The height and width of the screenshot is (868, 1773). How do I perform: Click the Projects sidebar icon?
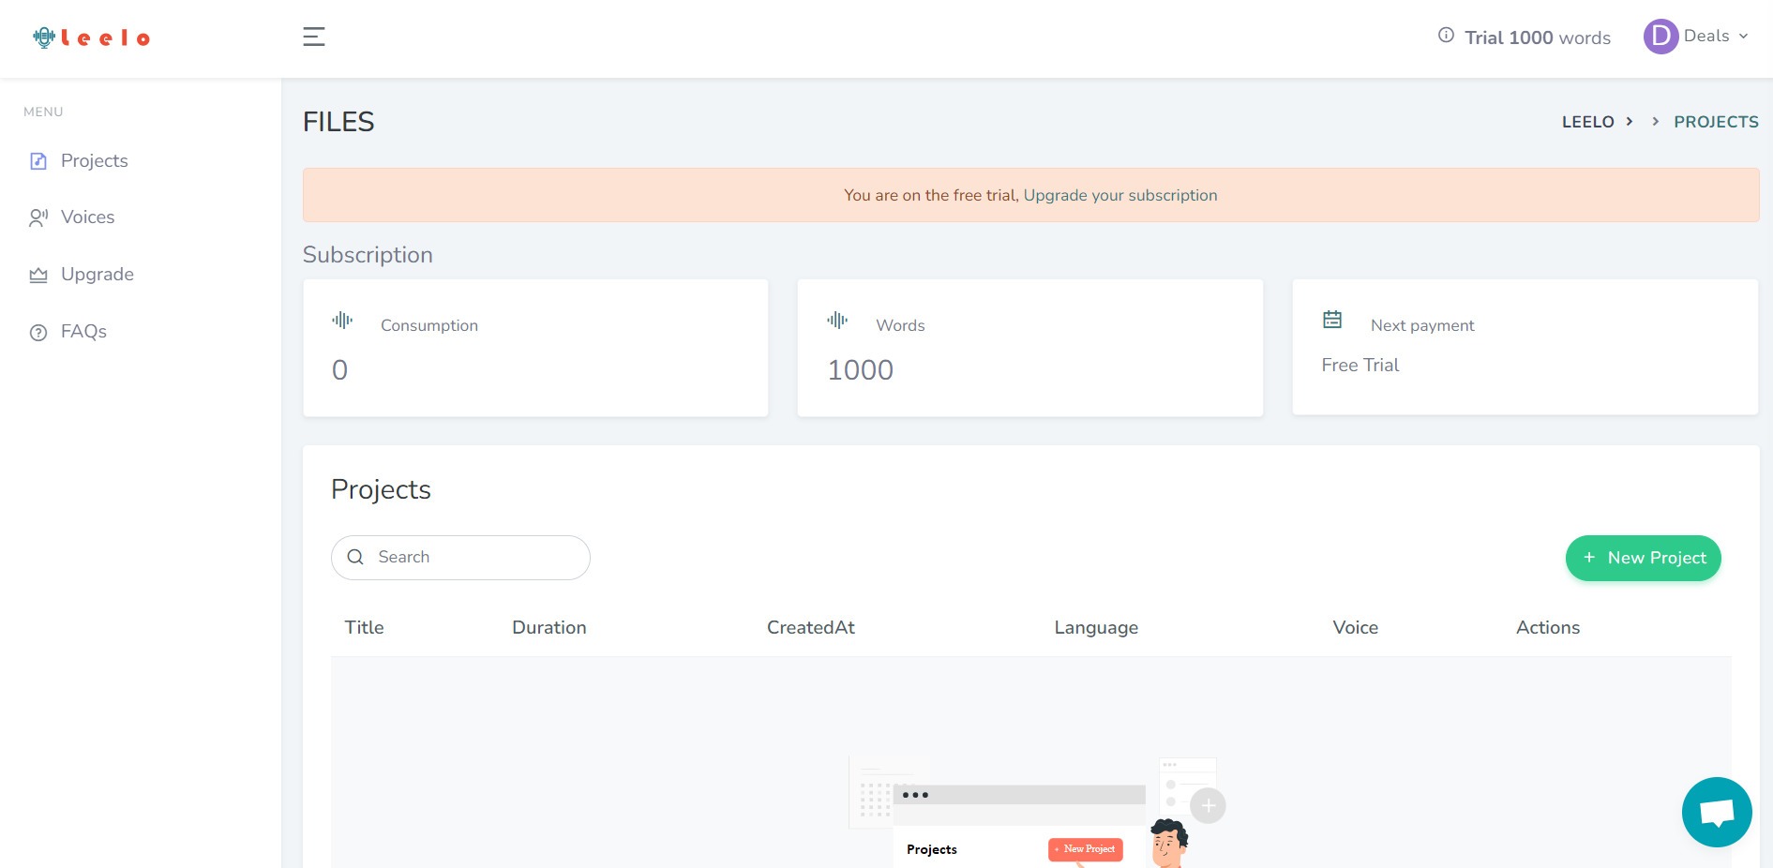[x=38, y=161]
